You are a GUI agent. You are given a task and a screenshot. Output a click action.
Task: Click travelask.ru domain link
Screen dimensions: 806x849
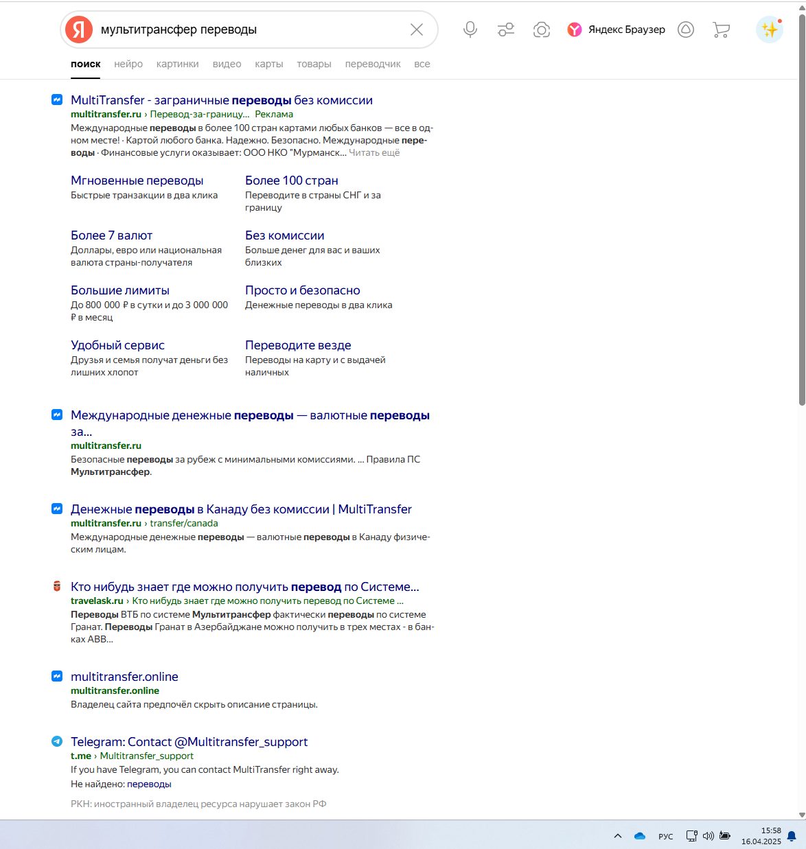pyautogui.click(x=97, y=601)
